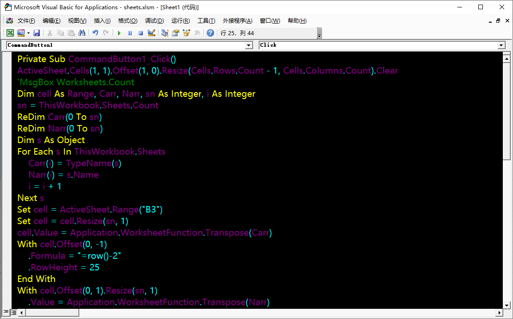Click the Insert UserForm icon

click(21, 33)
